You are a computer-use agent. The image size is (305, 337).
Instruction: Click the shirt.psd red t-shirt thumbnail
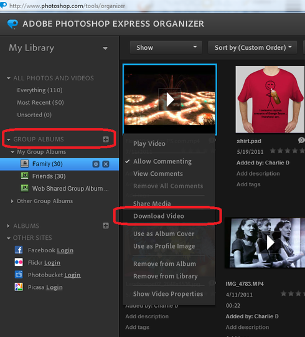[270, 100]
